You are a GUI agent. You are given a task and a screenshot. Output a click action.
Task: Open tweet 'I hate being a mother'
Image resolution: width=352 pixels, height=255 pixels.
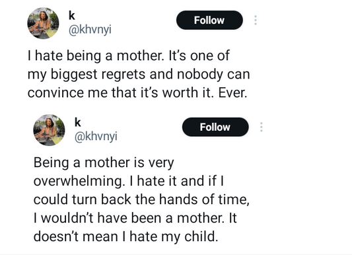point(139,74)
